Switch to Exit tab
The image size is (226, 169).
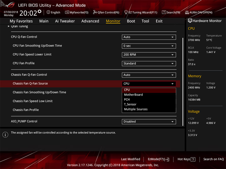[159, 21]
